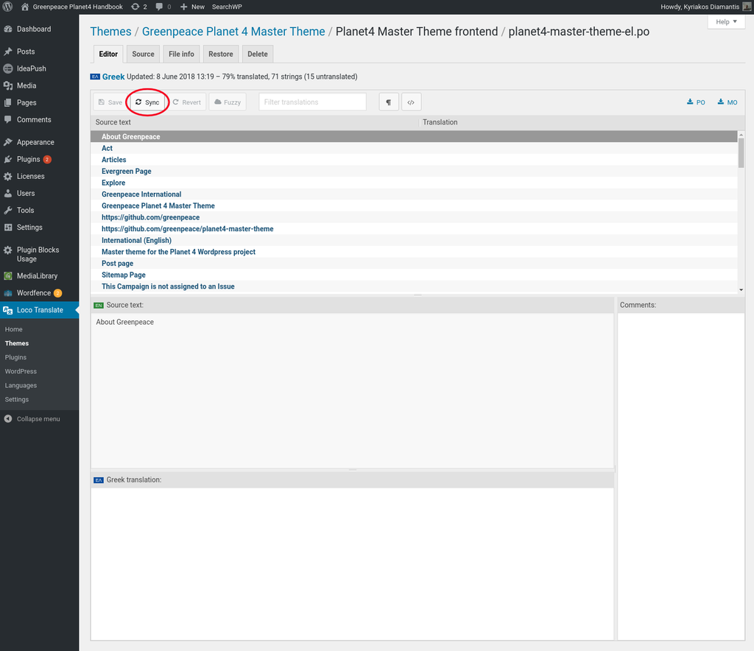
Task: Click the updates icon showing 2
Action: (135, 7)
